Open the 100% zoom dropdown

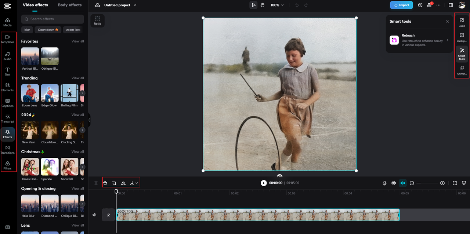click(x=277, y=5)
